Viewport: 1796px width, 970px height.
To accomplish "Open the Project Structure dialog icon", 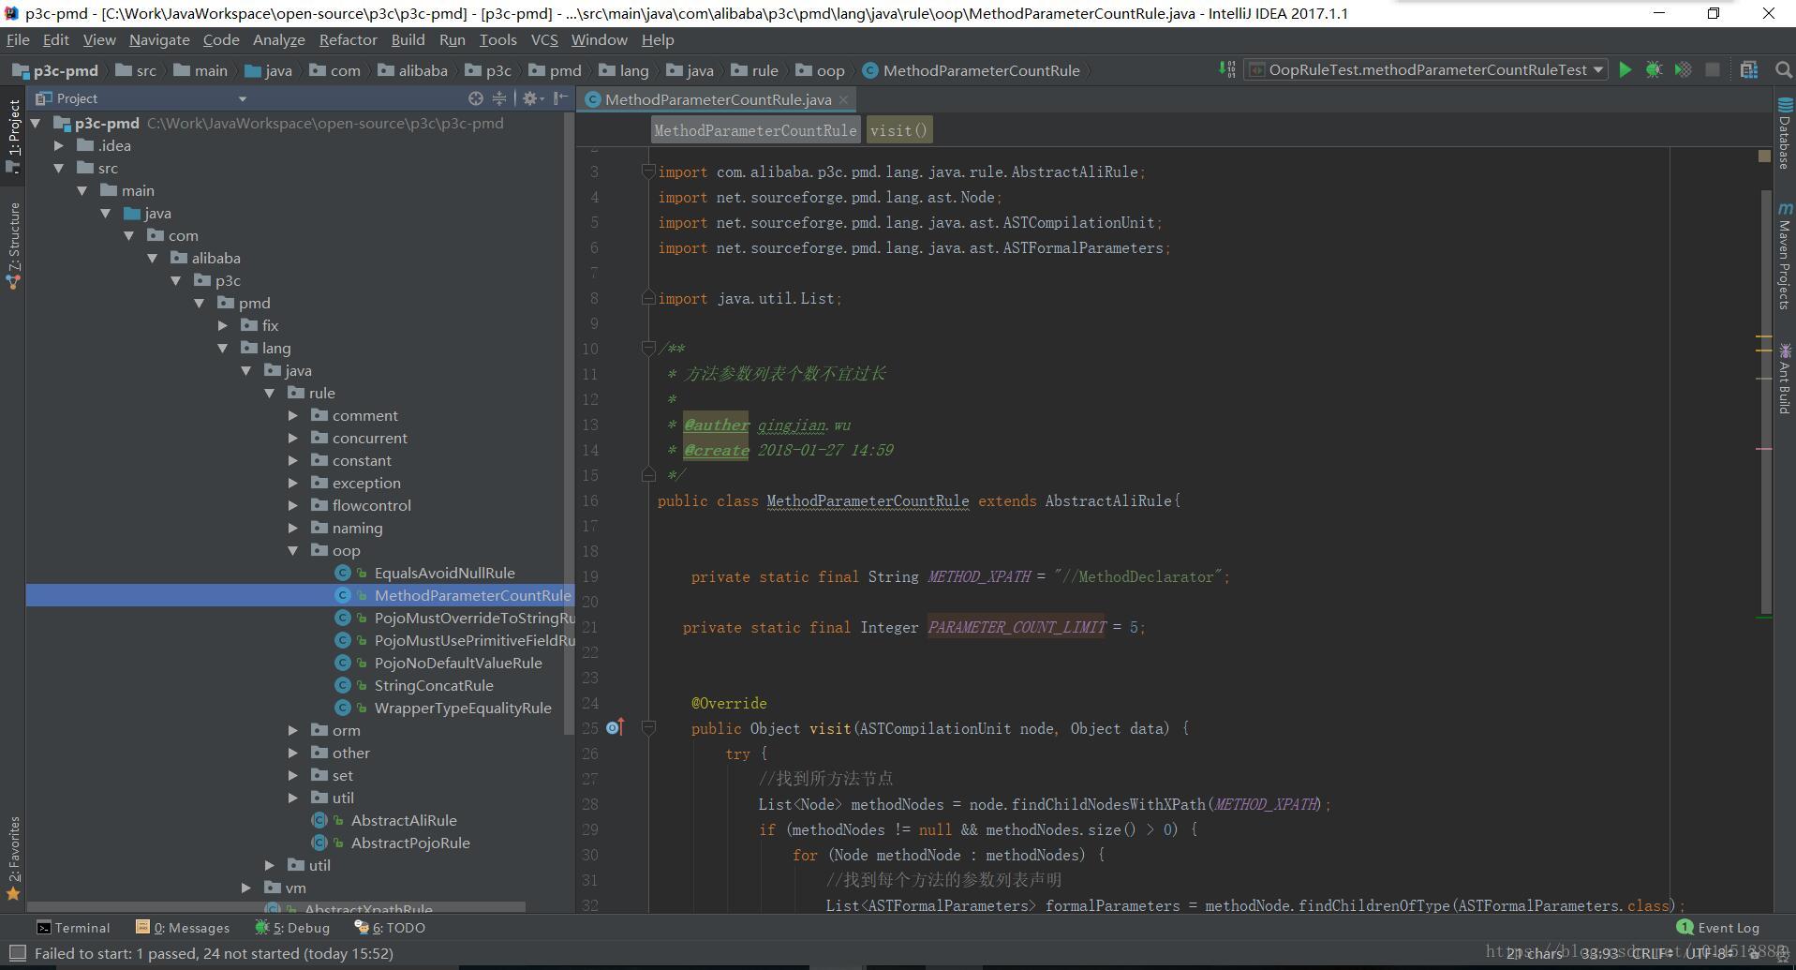I will point(1749,69).
